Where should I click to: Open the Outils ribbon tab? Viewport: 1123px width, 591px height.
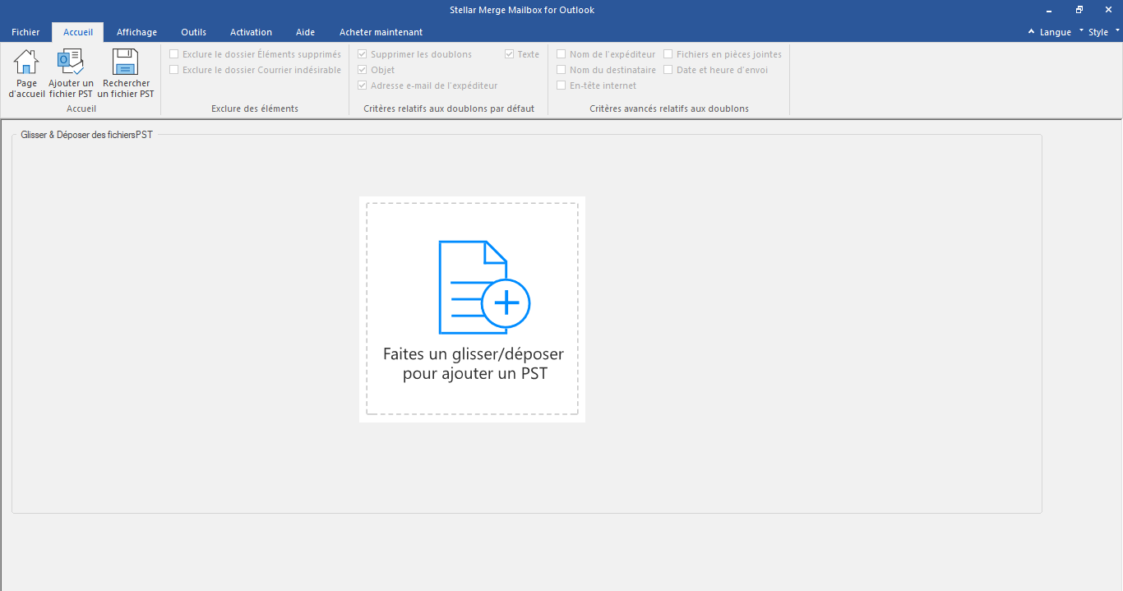point(193,32)
